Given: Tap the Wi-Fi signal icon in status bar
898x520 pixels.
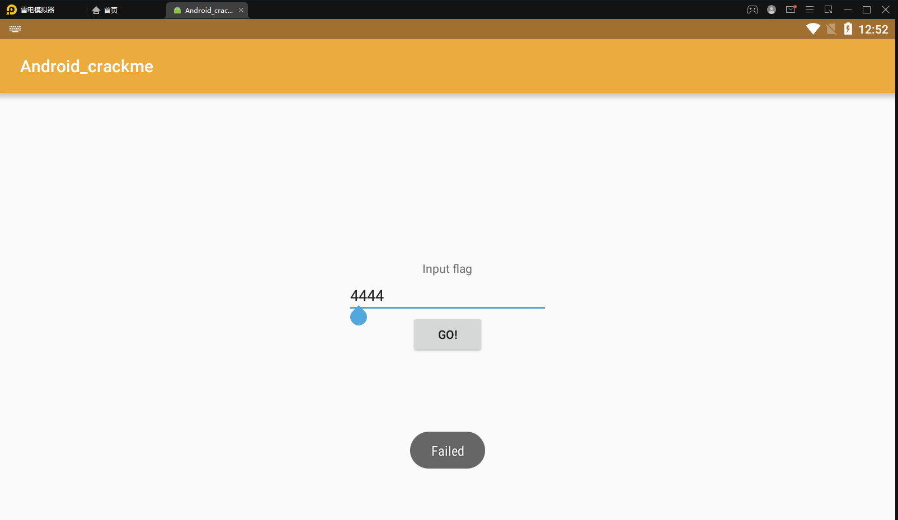Looking at the screenshot, I should [x=813, y=29].
